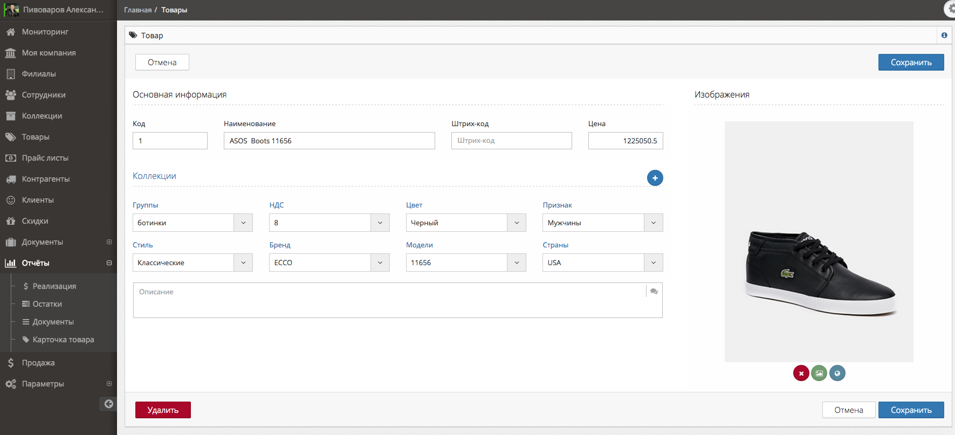This screenshot has height=435, width=955.
Task: Click the Контрагенты truck icon
Action: [10, 179]
